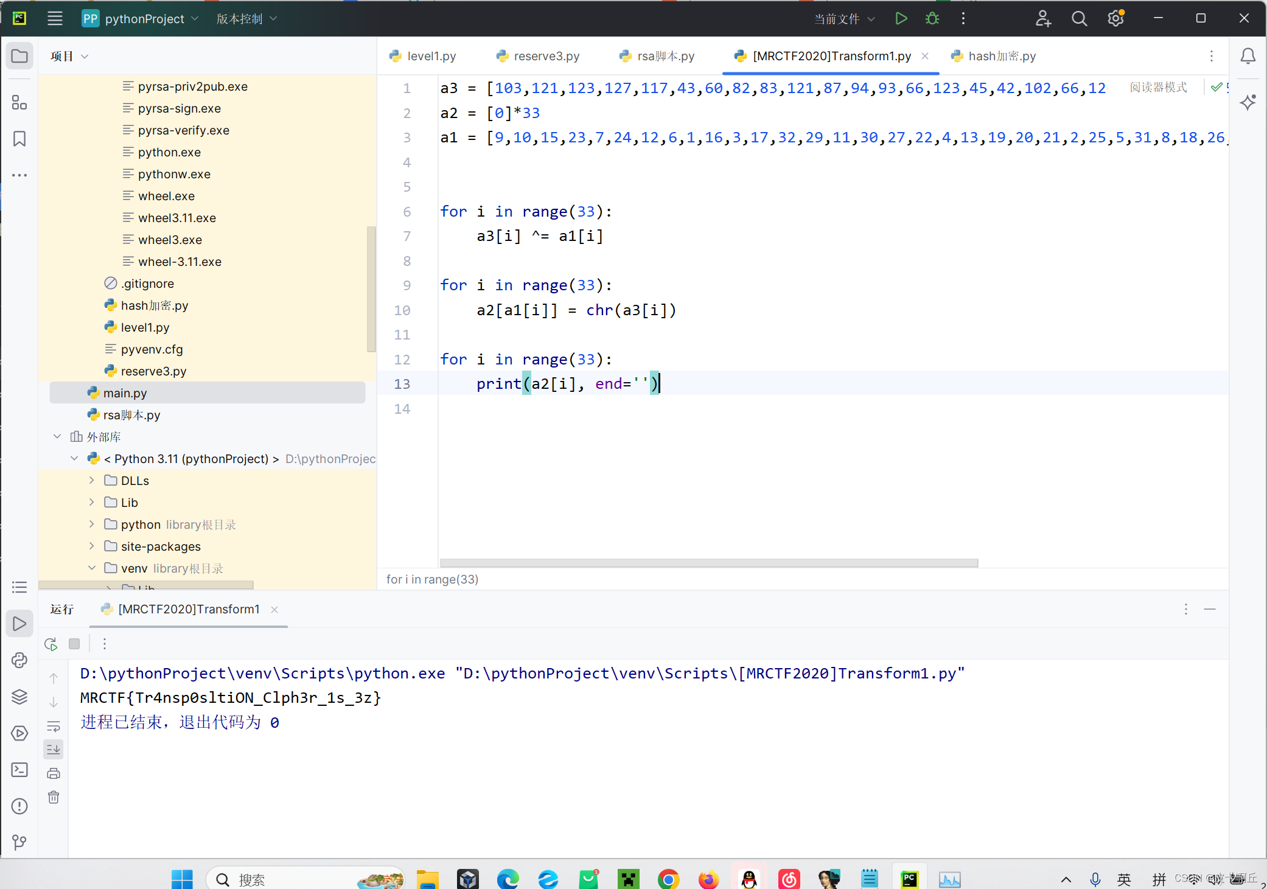The image size is (1267, 889).
Task: Scroll the editor scrollbar horizontally
Action: [710, 562]
